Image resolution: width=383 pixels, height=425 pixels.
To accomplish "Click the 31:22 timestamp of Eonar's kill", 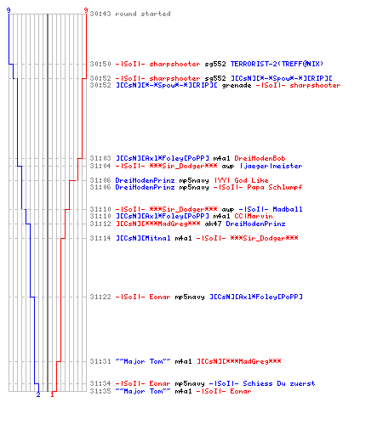I will pyautogui.click(x=100, y=297).
